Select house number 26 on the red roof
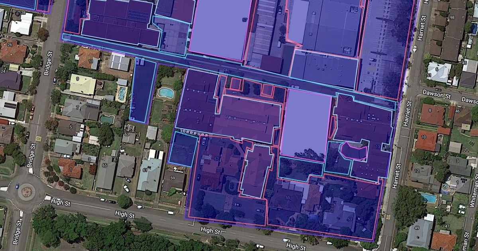Image resolution: width=478 pixels, height=251 pixels. pyautogui.click(x=10, y=44)
